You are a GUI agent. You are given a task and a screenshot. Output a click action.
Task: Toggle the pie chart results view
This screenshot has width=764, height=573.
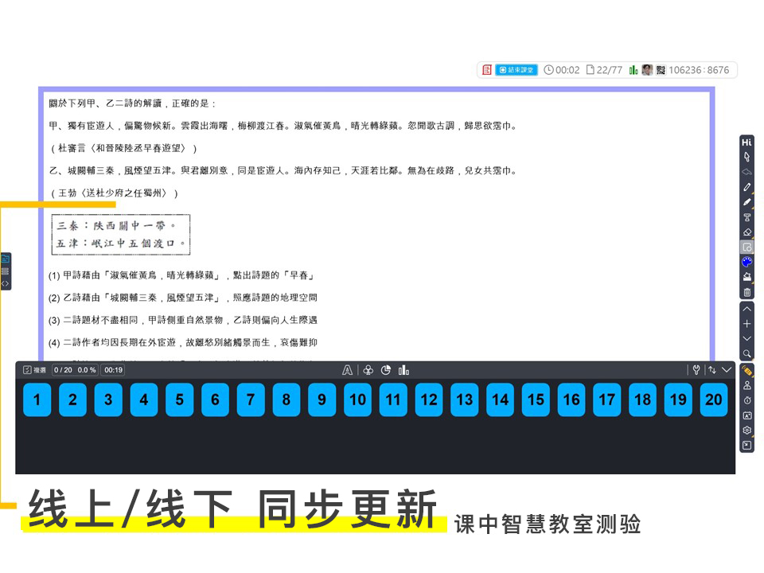tap(386, 370)
